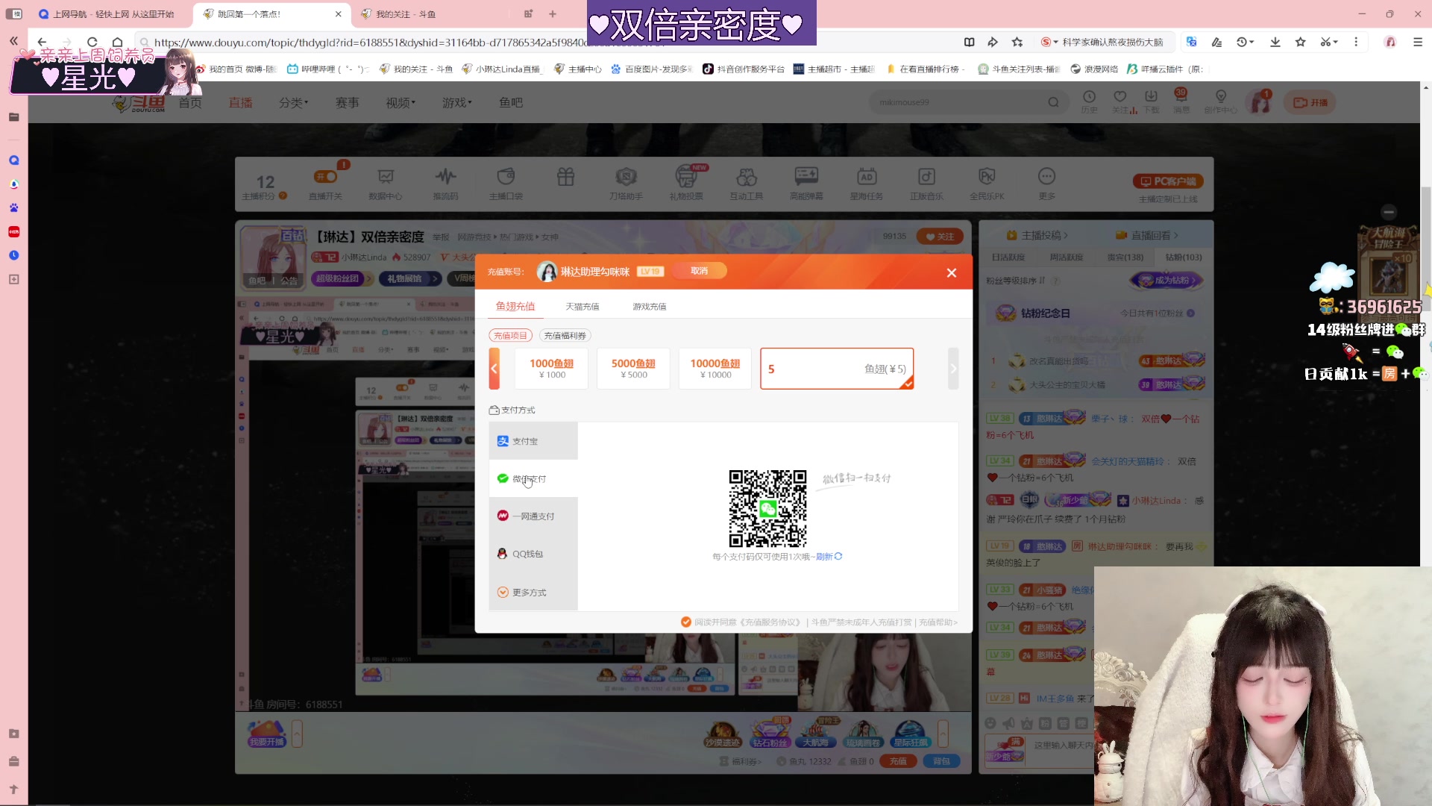Select the 鱼翅充值 tab
The width and height of the screenshot is (1432, 806).
click(515, 306)
